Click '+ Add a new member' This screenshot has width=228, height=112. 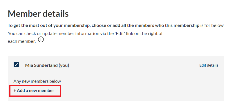[34, 91]
